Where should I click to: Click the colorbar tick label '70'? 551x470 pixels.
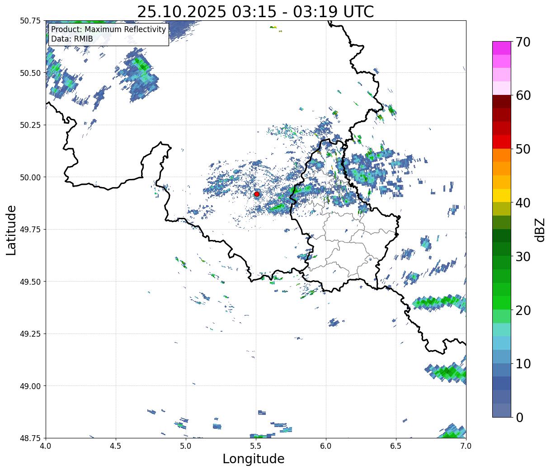(523, 42)
